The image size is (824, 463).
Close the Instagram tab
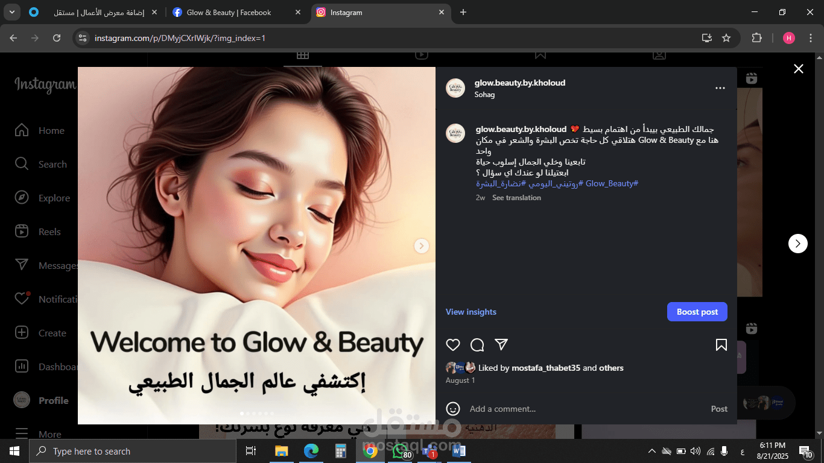coord(442,12)
